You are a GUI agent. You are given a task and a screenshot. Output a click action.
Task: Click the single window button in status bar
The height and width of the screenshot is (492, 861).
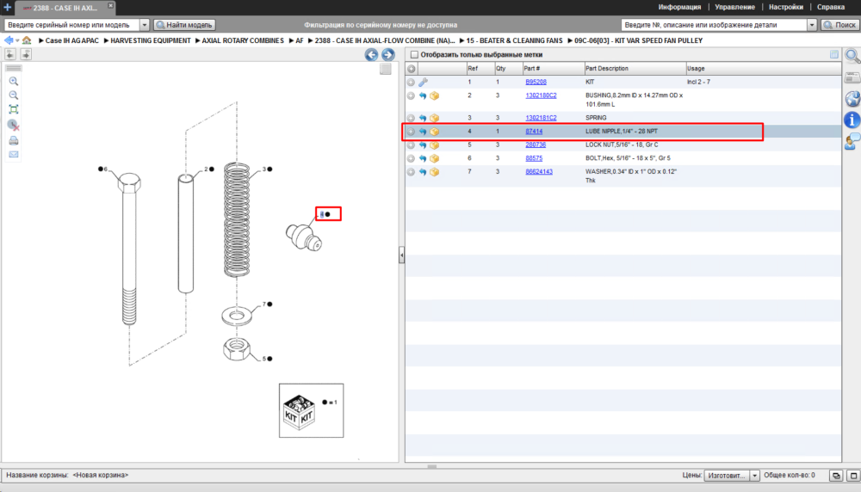pyautogui.click(x=853, y=476)
